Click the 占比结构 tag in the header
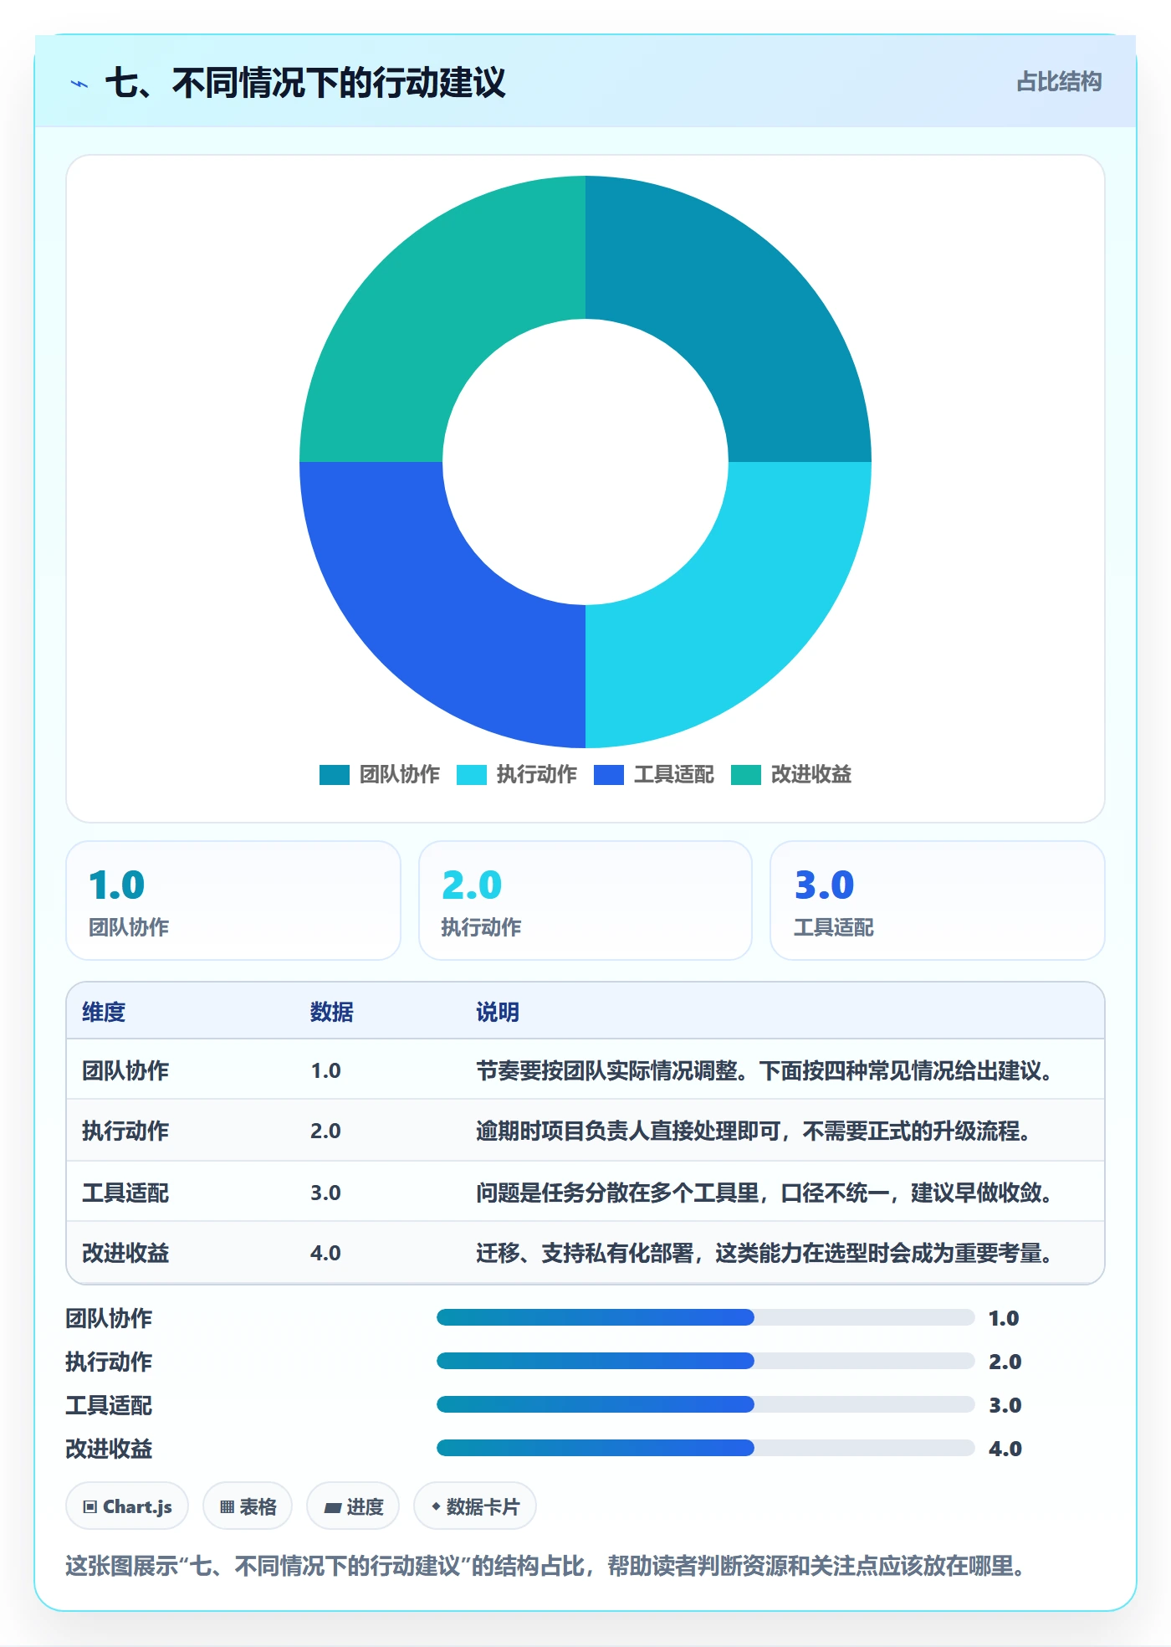 pyautogui.click(x=1059, y=82)
